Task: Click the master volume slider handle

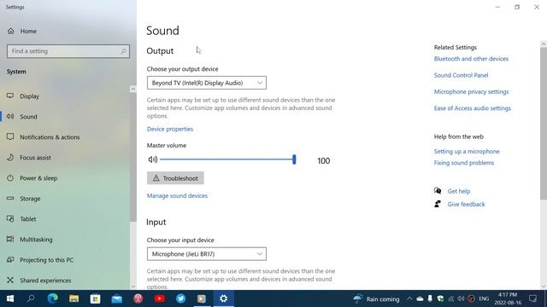Action: click(294, 159)
